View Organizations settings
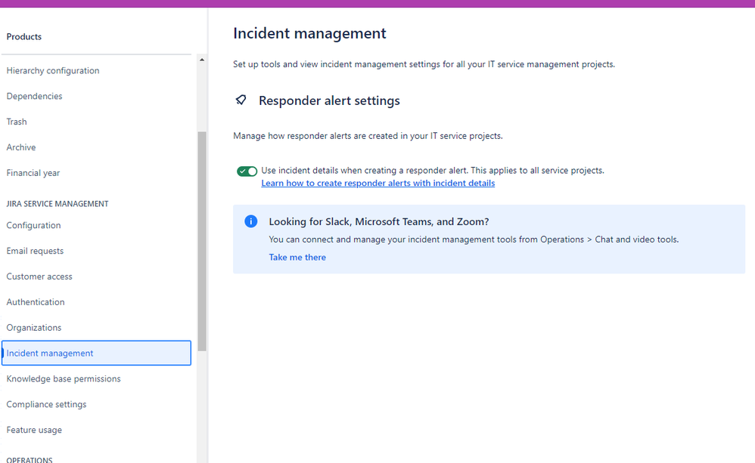This screenshot has height=463, width=755. [x=33, y=327]
